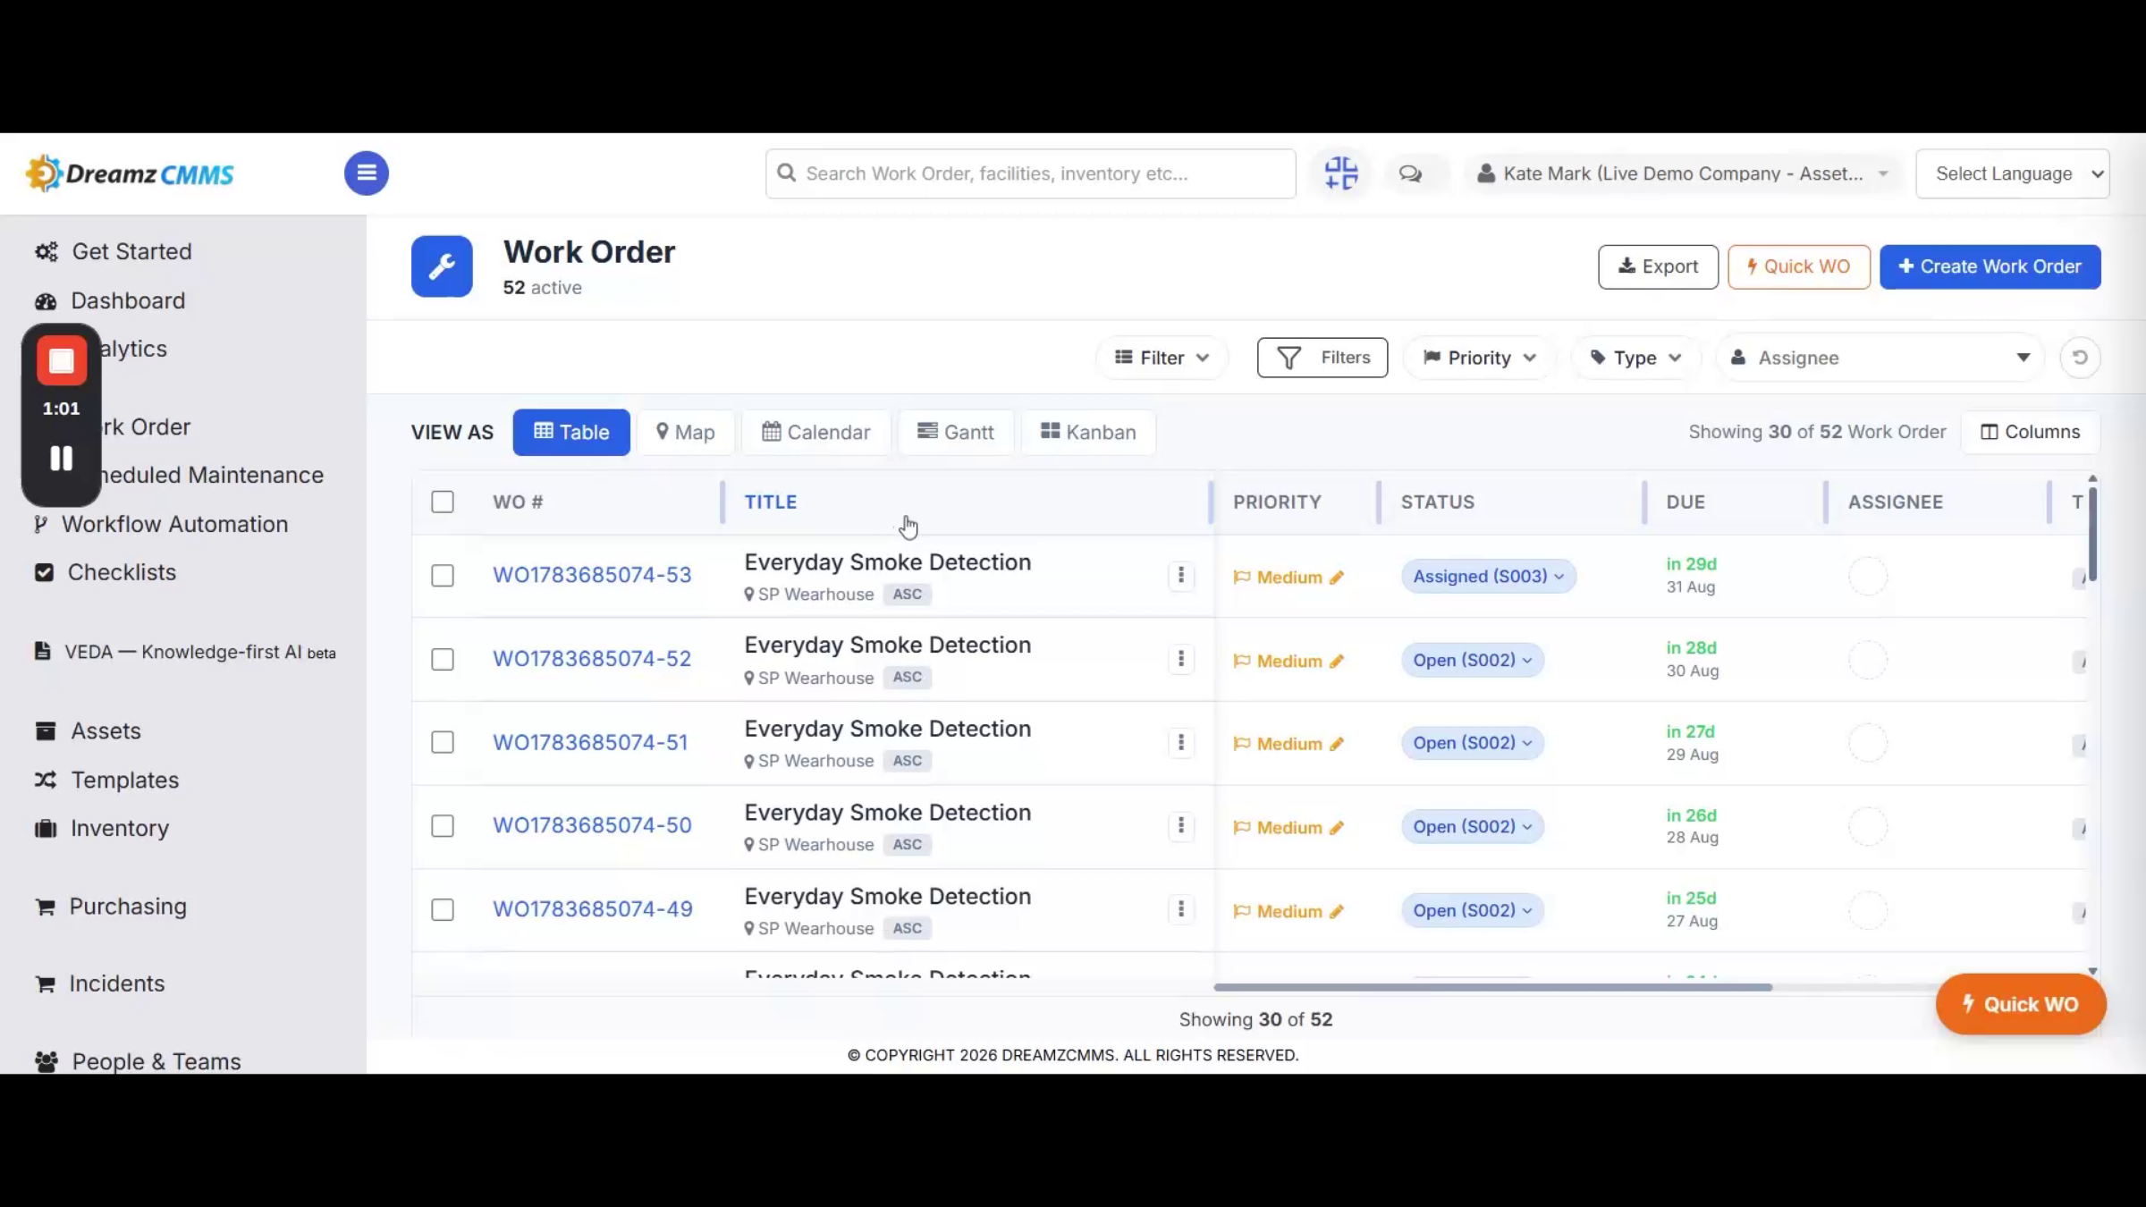Open the Priority filter dropdown
The height and width of the screenshot is (1207, 2146).
pos(1479,358)
